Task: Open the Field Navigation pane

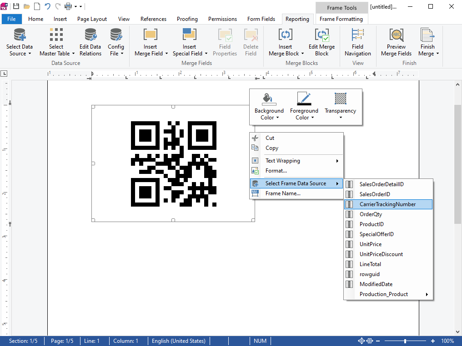Action: [x=357, y=41]
